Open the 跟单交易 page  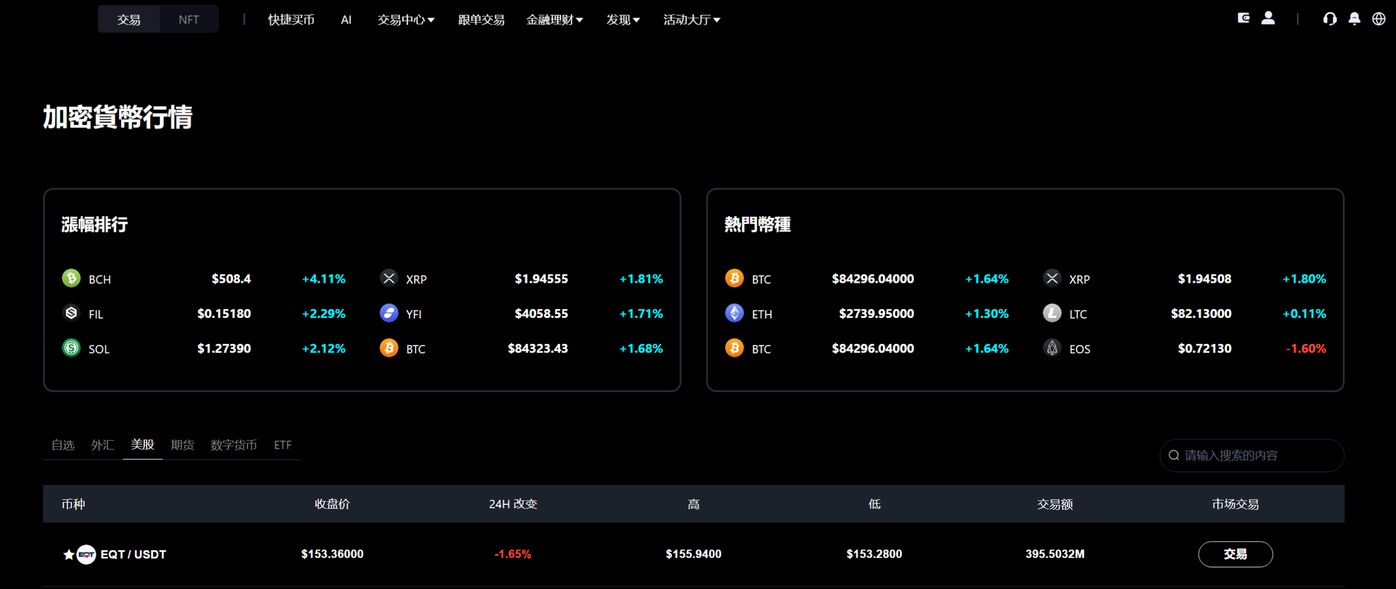[480, 19]
